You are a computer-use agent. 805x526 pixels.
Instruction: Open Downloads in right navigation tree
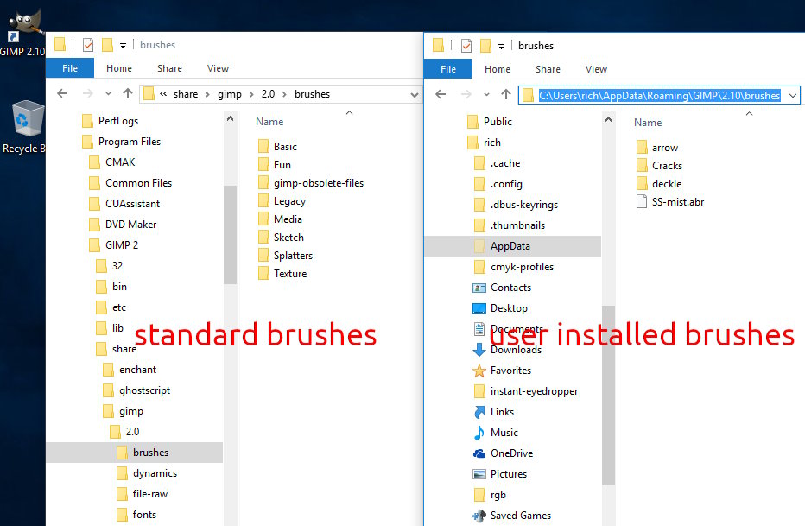(507, 350)
